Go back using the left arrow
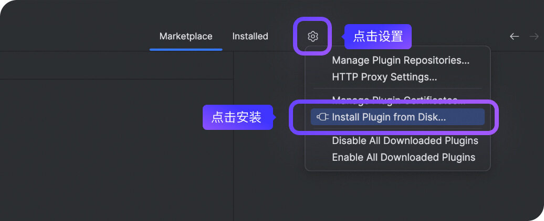This screenshot has height=221, width=544. (515, 36)
